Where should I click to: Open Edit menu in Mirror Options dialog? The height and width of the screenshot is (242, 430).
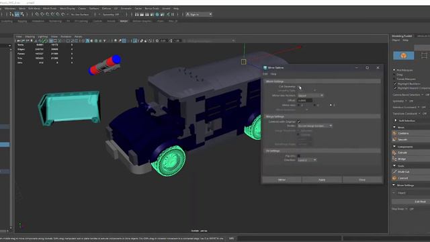265,74
